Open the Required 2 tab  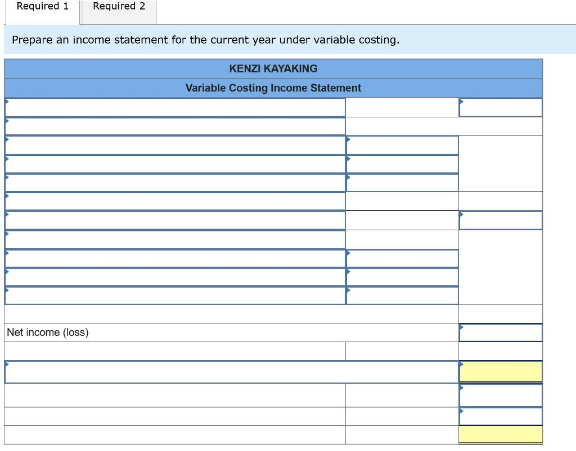(x=119, y=11)
